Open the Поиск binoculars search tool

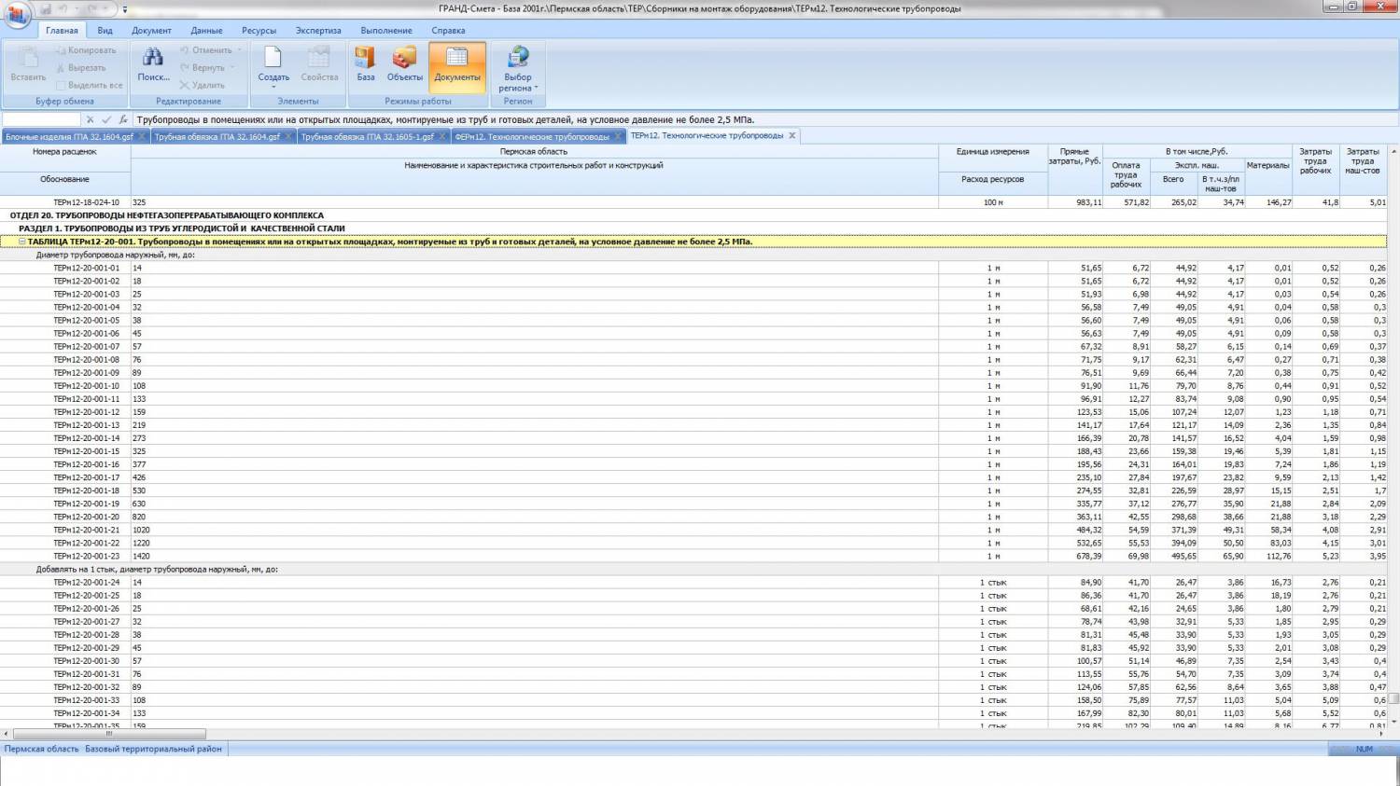pos(153,63)
